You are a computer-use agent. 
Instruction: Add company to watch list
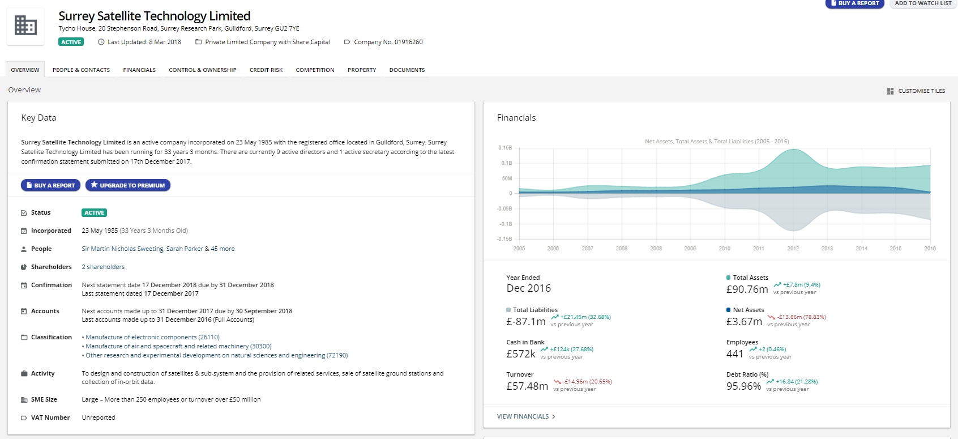pos(923,3)
